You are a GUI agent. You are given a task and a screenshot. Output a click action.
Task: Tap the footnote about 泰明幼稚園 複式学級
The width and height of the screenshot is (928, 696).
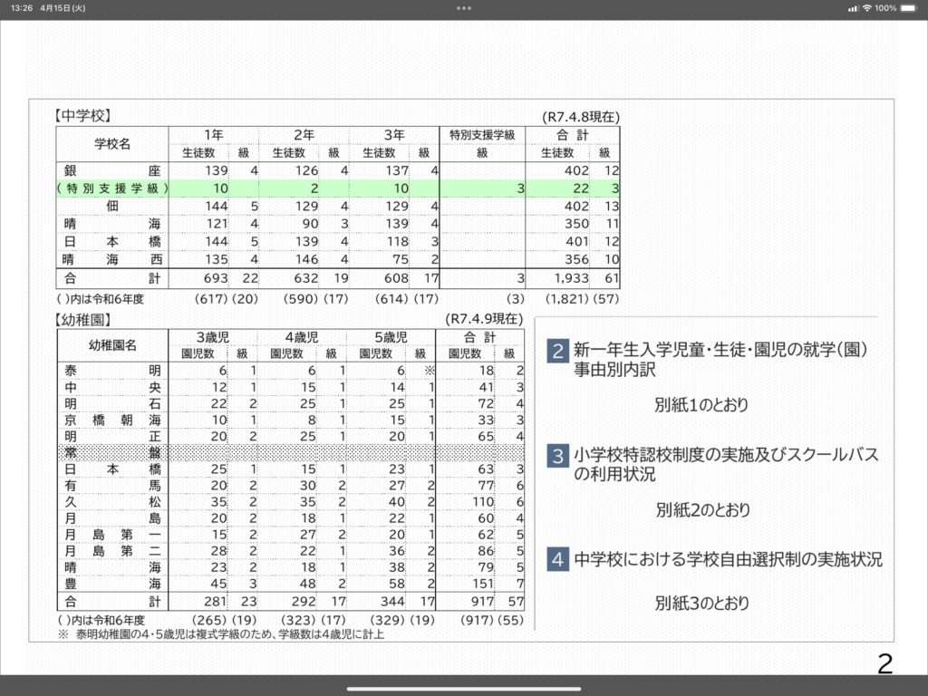(221, 634)
